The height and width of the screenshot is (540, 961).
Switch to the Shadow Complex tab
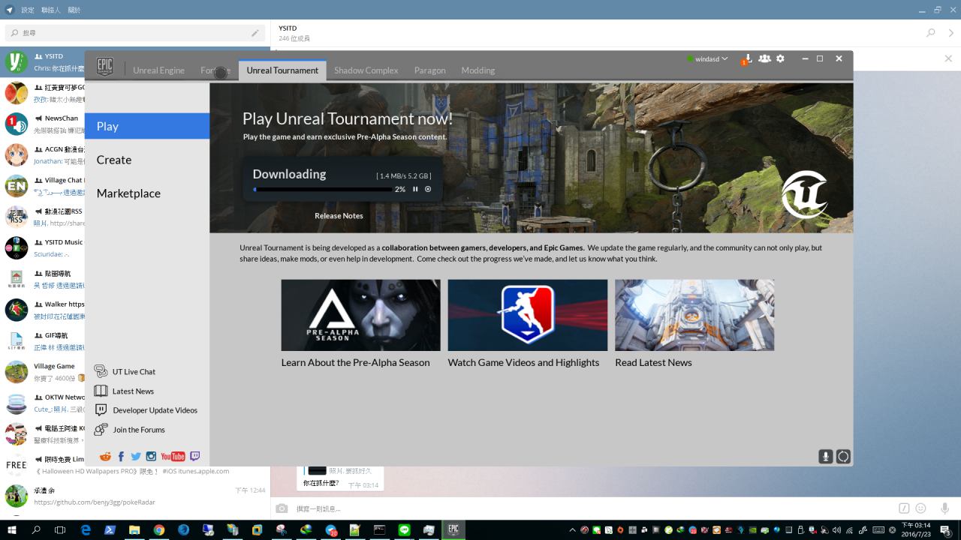[x=366, y=70]
